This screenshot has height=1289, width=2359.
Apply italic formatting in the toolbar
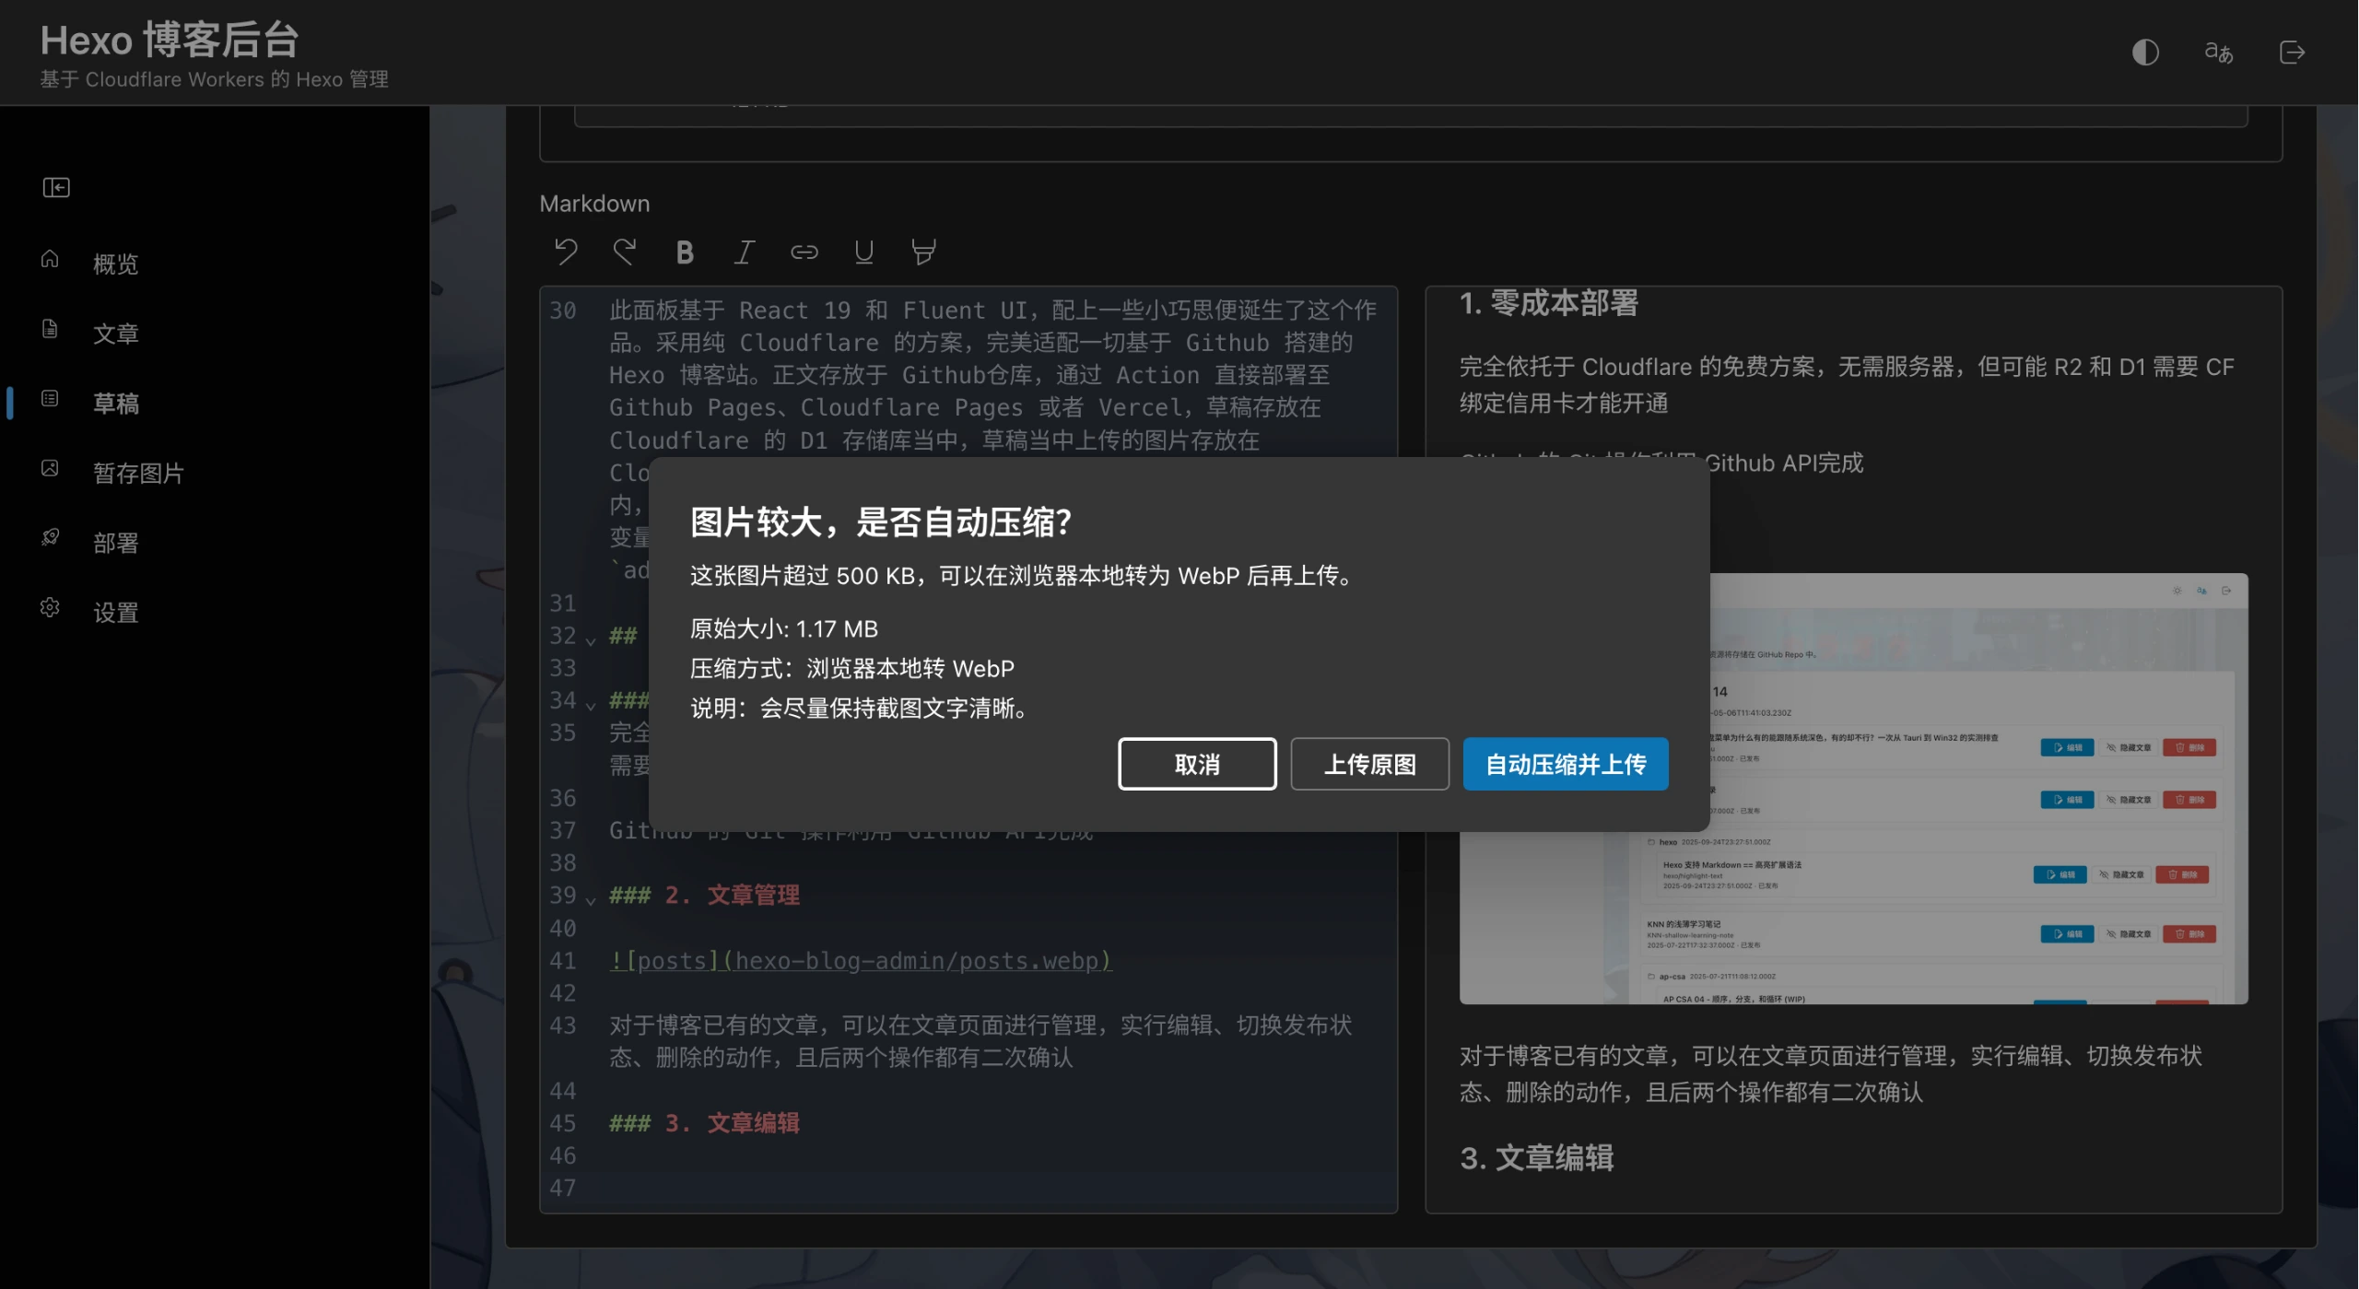745,252
